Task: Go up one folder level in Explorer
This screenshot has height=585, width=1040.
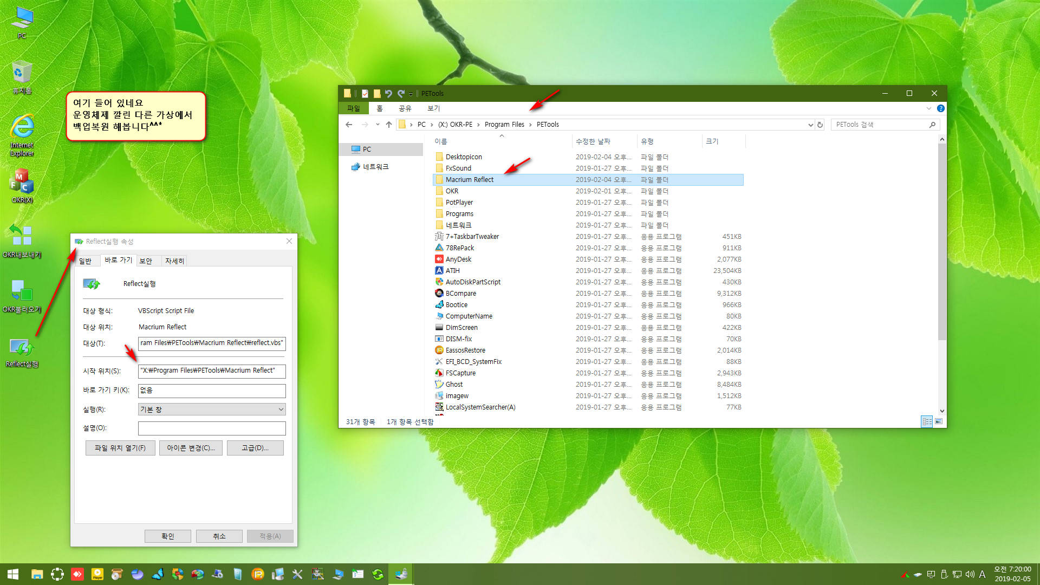Action: point(388,125)
